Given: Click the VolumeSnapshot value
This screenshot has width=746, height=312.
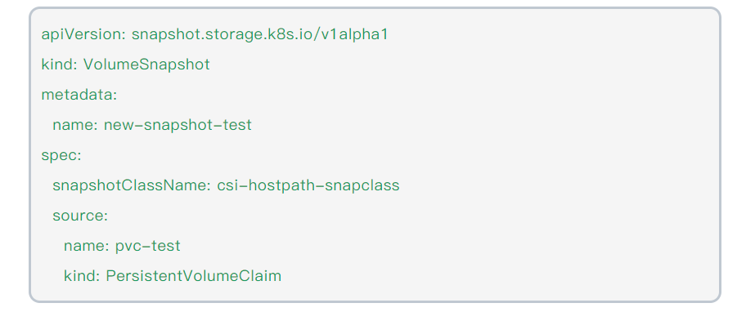Looking at the screenshot, I should coord(146,65).
